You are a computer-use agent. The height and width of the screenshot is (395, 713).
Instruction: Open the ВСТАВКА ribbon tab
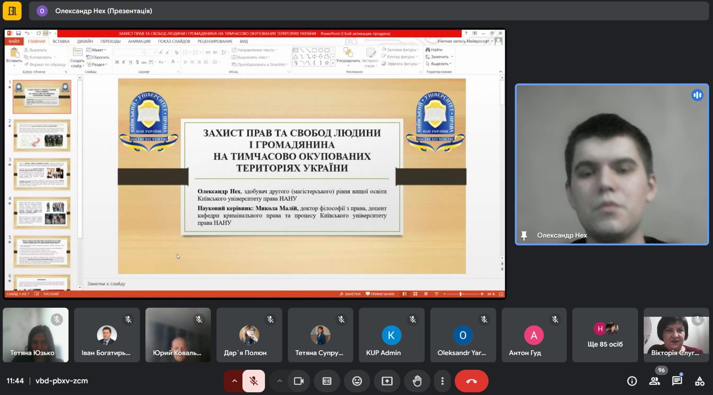click(61, 41)
